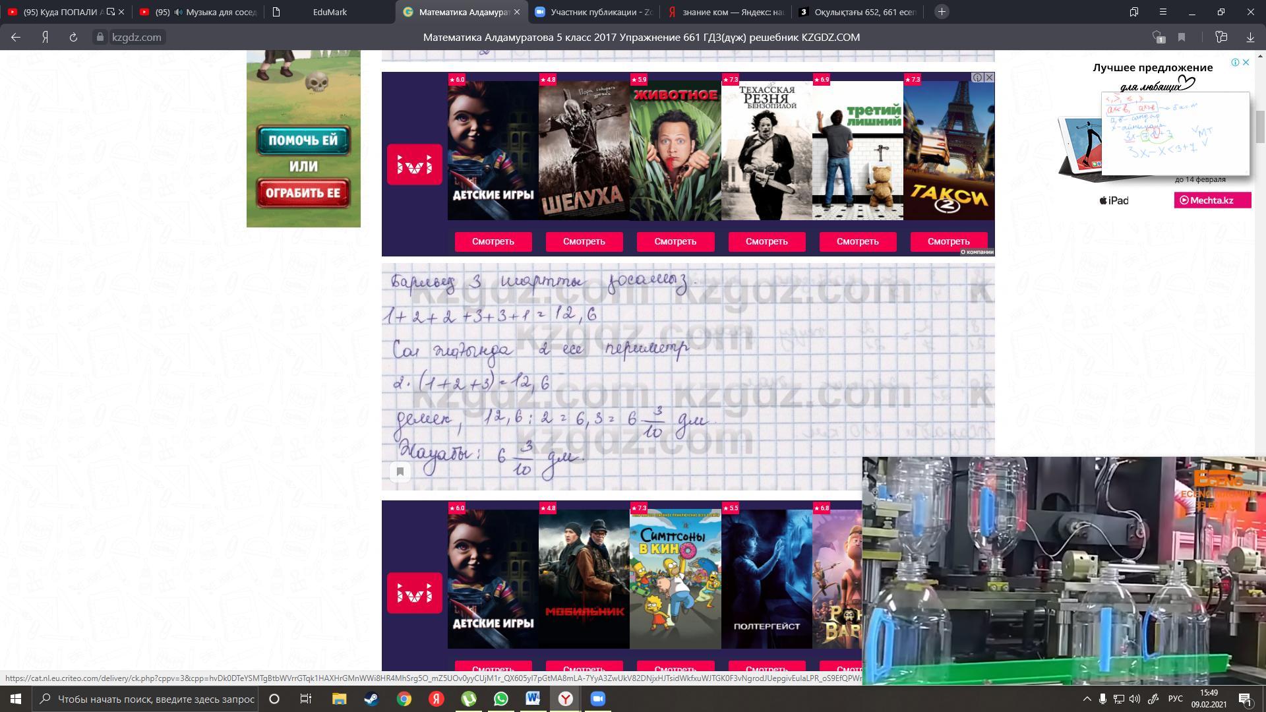
Task: Close the iPad Mechta.kz ad
Action: click(x=1246, y=62)
